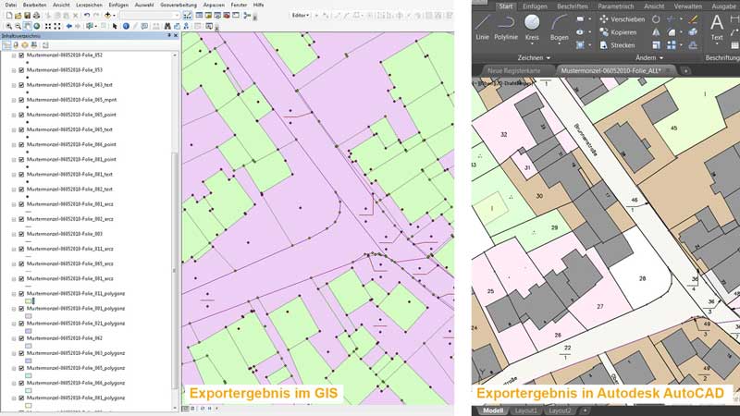Collapse the Folie_003 layer tree node
Screen dimensions: 740x416
[x=14, y=234]
